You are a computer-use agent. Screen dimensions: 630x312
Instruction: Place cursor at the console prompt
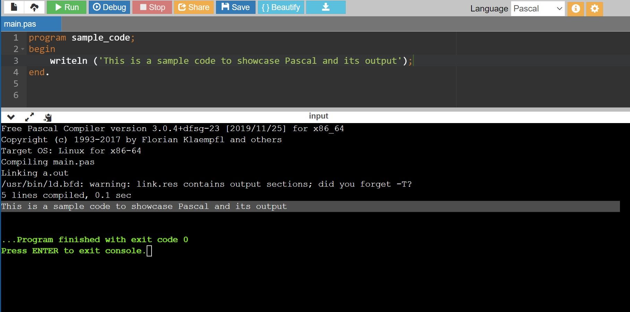149,250
